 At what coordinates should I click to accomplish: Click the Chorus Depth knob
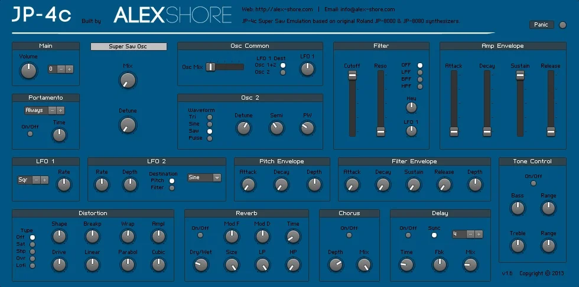coord(336,265)
